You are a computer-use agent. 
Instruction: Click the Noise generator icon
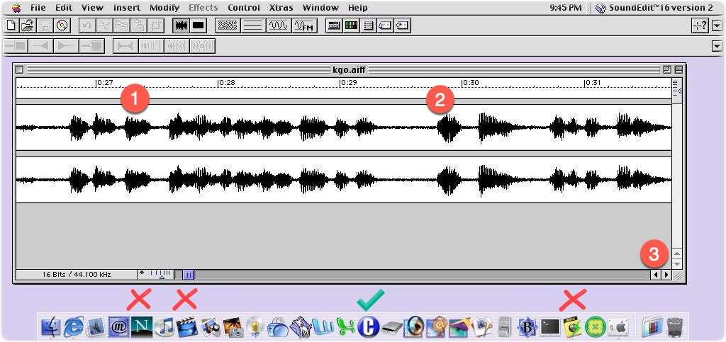(x=228, y=25)
